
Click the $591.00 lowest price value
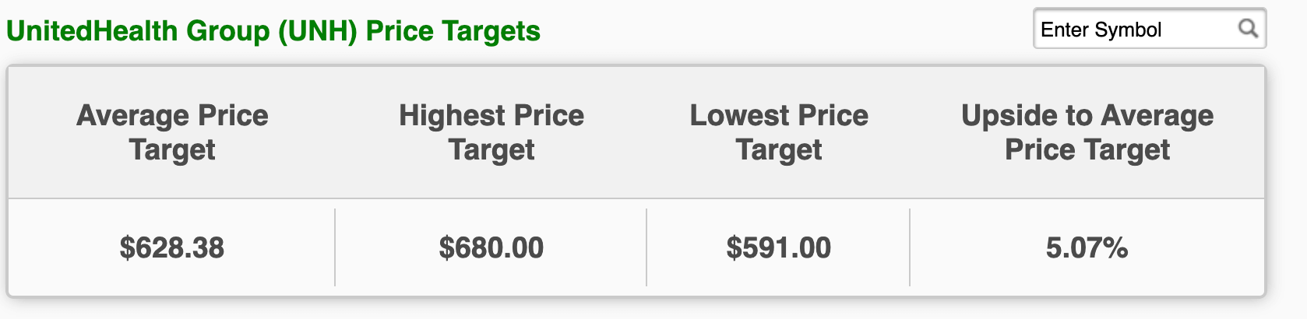tap(779, 248)
